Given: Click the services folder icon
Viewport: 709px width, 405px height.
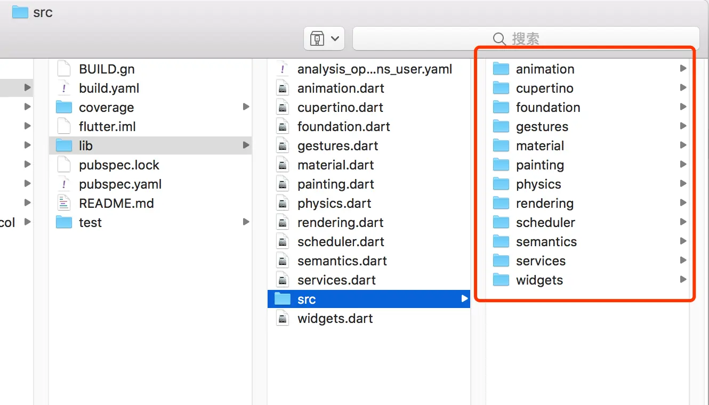Looking at the screenshot, I should [501, 261].
